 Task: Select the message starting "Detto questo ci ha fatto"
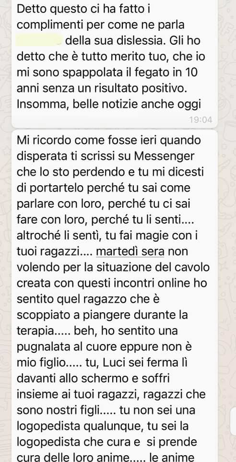tap(115, 64)
